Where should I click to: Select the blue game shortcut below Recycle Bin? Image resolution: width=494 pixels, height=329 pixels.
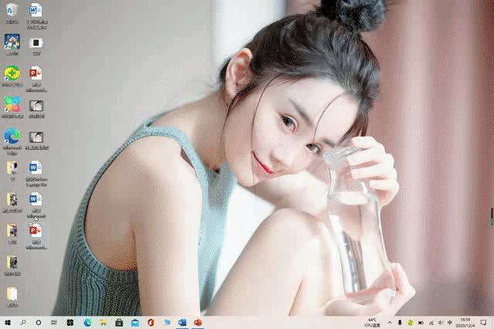pos(12,42)
